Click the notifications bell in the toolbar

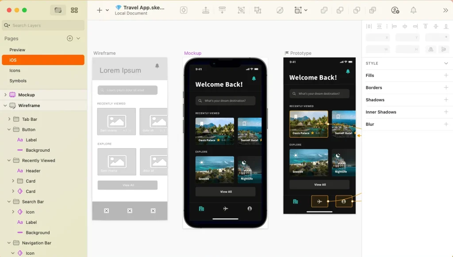413,10
